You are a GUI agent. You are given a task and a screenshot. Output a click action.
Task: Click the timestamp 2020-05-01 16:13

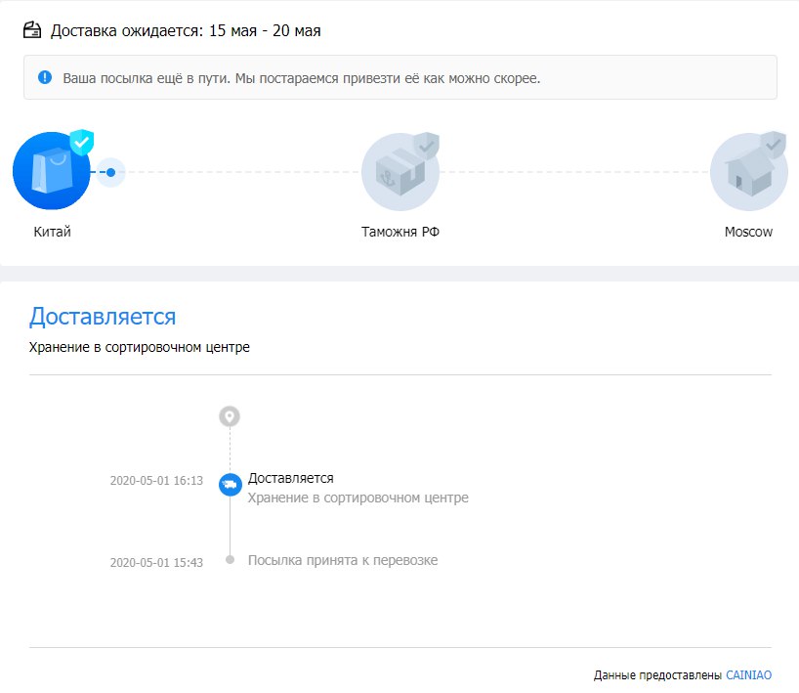[x=156, y=480]
